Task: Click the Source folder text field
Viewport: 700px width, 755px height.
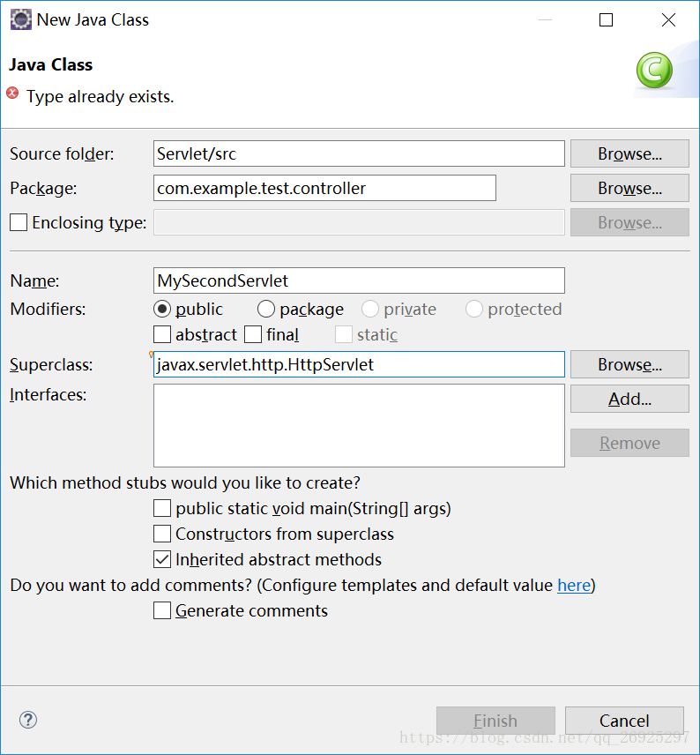Action: (359, 153)
